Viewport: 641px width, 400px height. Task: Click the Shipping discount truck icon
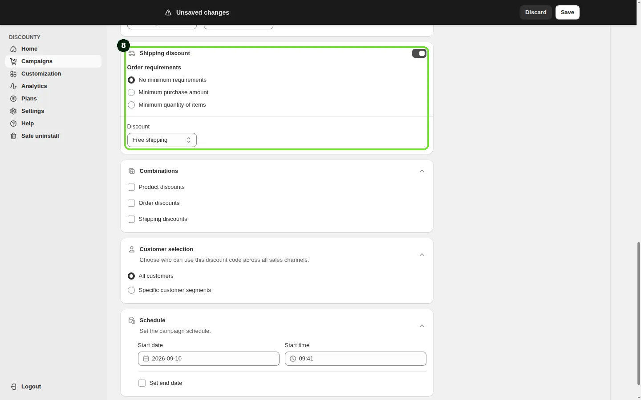(132, 53)
